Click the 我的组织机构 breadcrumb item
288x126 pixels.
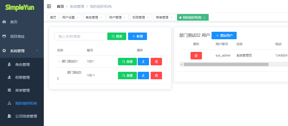[101, 6]
